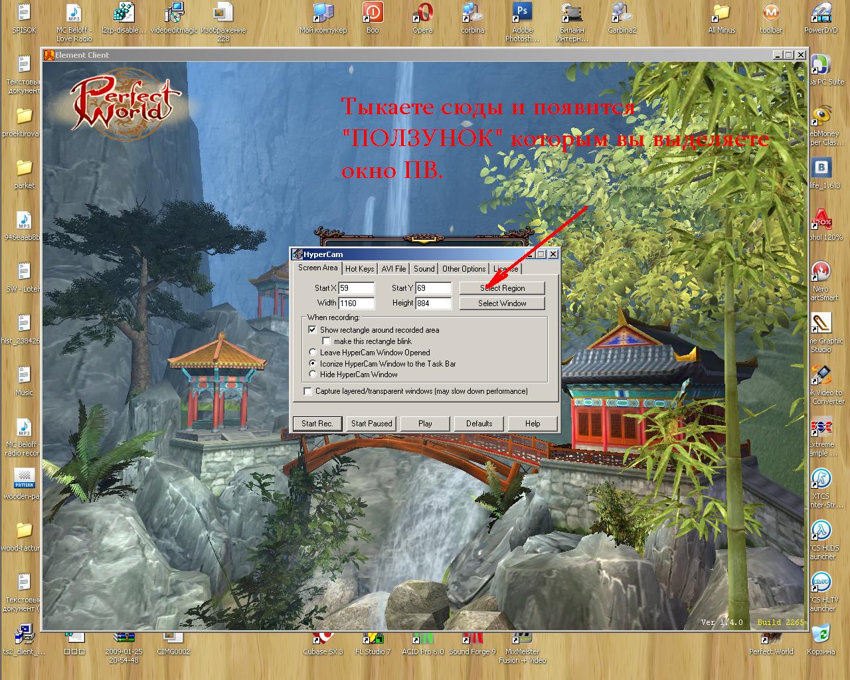This screenshot has width=850, height=680.
Task: Launch PowerDVD shortcut
Action: [x=821, y=19]
